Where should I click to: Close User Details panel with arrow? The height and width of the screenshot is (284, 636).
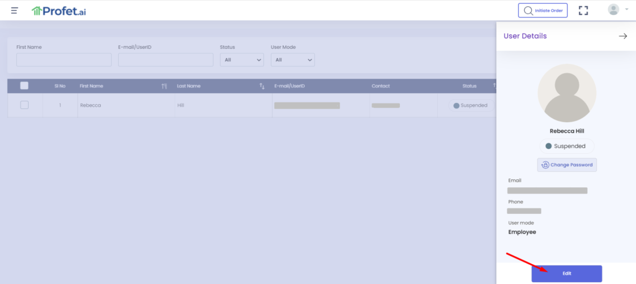coord(622,36)
